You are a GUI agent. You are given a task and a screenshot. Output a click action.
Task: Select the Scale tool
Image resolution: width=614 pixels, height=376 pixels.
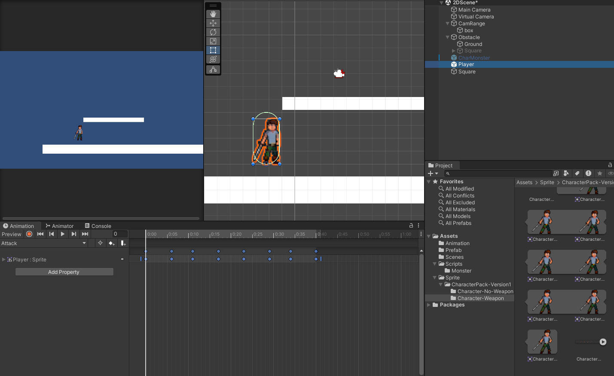(x=213, y=41)
